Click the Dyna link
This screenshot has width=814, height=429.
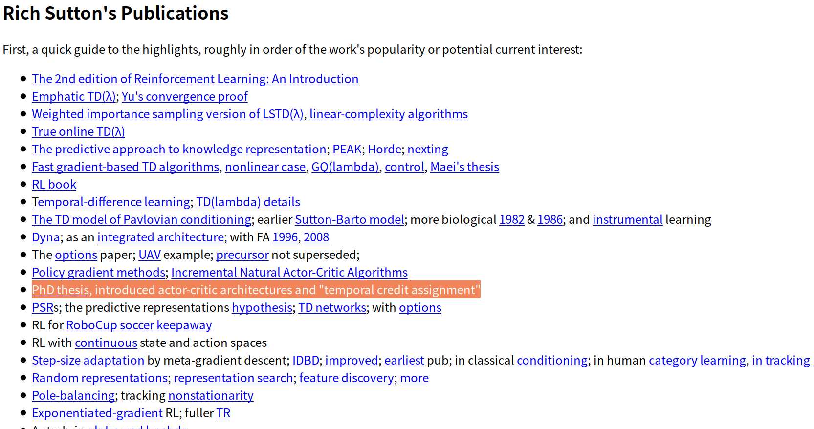45,237
